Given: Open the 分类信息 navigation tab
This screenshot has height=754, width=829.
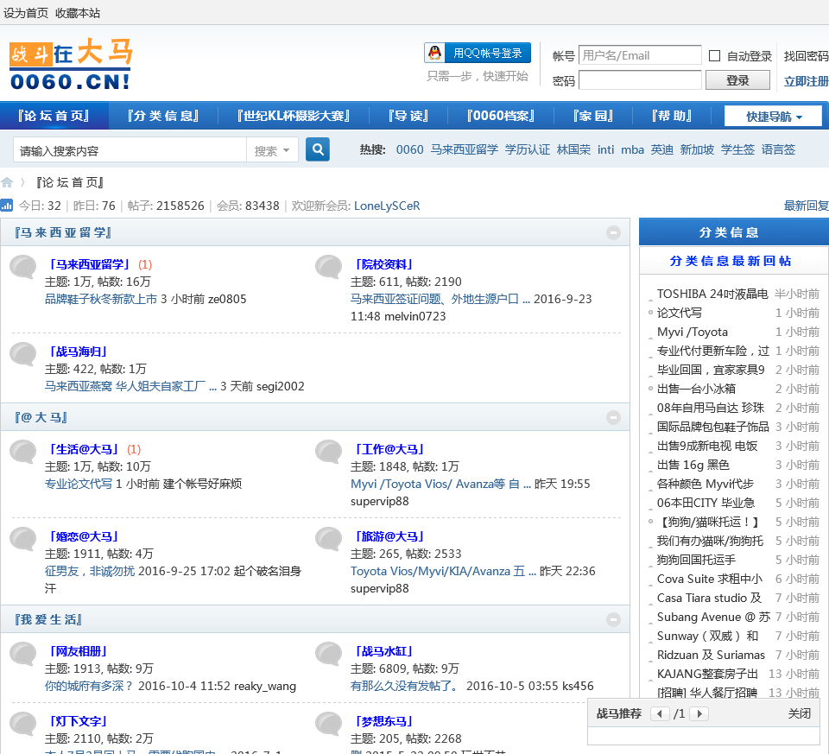Looking at the screenshot, I should (x=162, y=116).
